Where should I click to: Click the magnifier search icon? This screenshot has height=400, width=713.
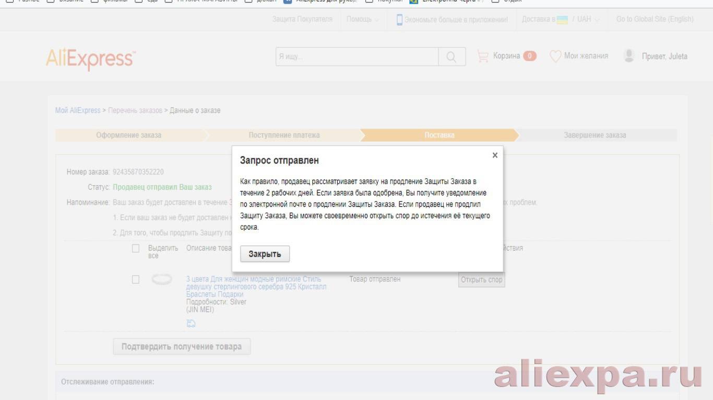pyautogui.click(x=451, y=57)
